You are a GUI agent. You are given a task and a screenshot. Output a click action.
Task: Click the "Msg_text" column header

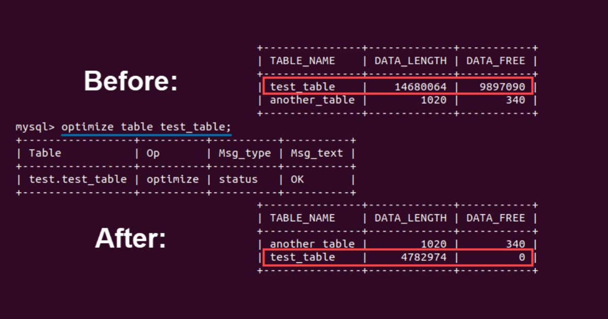coord(317,153)
